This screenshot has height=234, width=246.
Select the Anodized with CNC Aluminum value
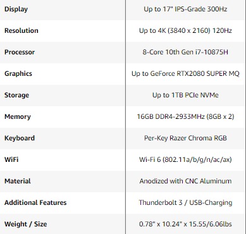[x=185, y=181]
